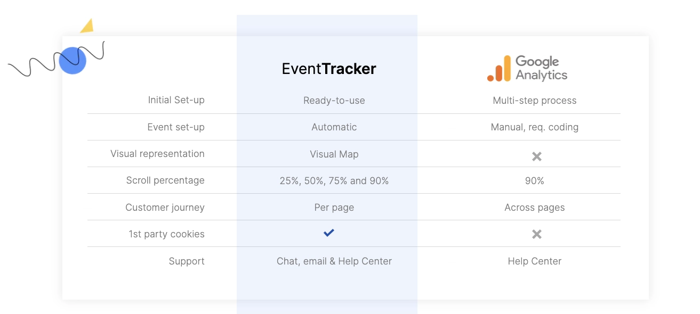Collapse the Customer journey row

pyautogui.click(x=166, y=207)
